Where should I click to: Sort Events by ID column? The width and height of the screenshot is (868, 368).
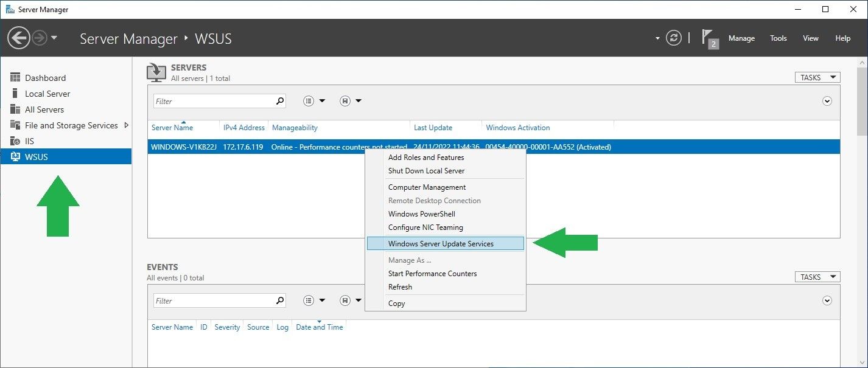point(204,327)
